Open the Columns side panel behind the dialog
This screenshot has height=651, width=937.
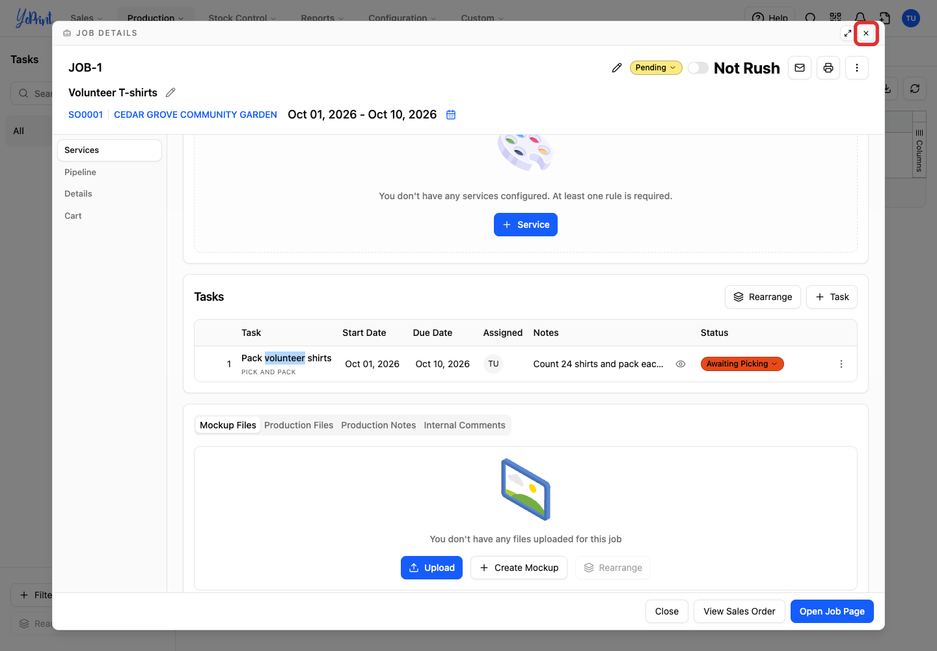coord(919,151)
